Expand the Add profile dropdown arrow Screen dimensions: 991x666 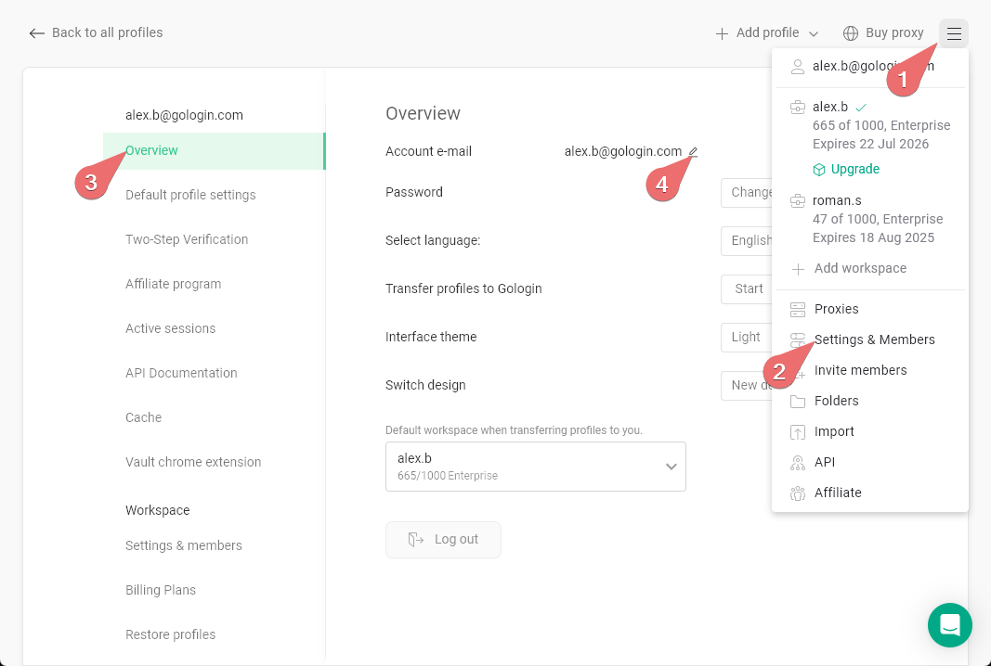[814, 34]
